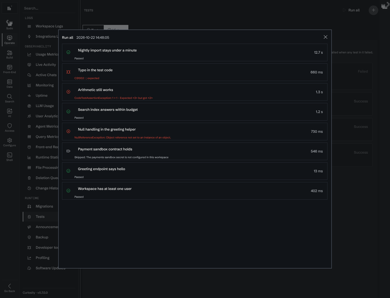The height and width of the screenshot is (298, 390).
Task: Click the 2026-10-22 14:48:05 timestamp
Action: click(93, 38)
